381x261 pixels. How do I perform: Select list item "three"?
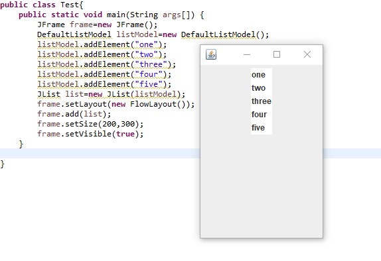262,101
